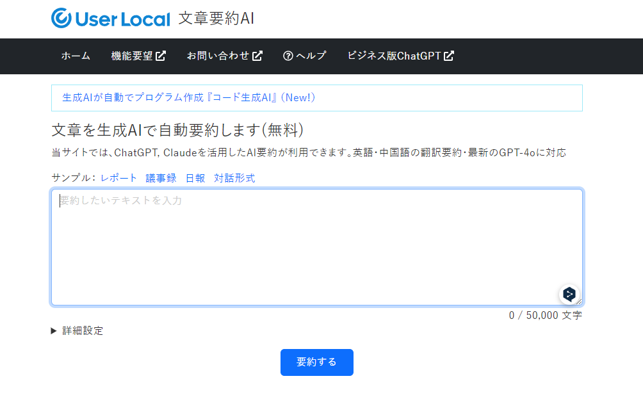Click the external-link icon beside 機能要望
The height and width of the screenshot is (406, 643).
point(162,56)
